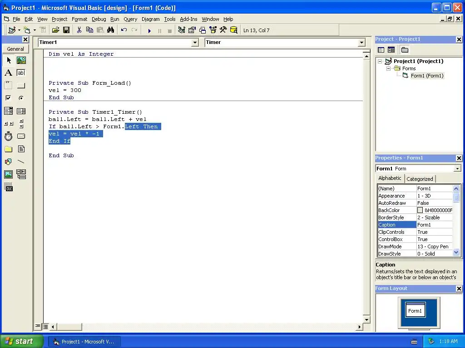This screenshot has width=465, height=348.
Task: Click the General tab of the toolbox
Action: coord(15,49)
